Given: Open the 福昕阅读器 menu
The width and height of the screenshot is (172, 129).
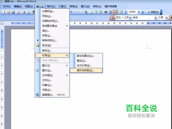Looking at the screenshot, I should 110,6.
